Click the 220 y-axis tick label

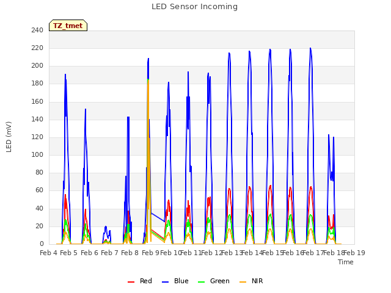(37, 48)
